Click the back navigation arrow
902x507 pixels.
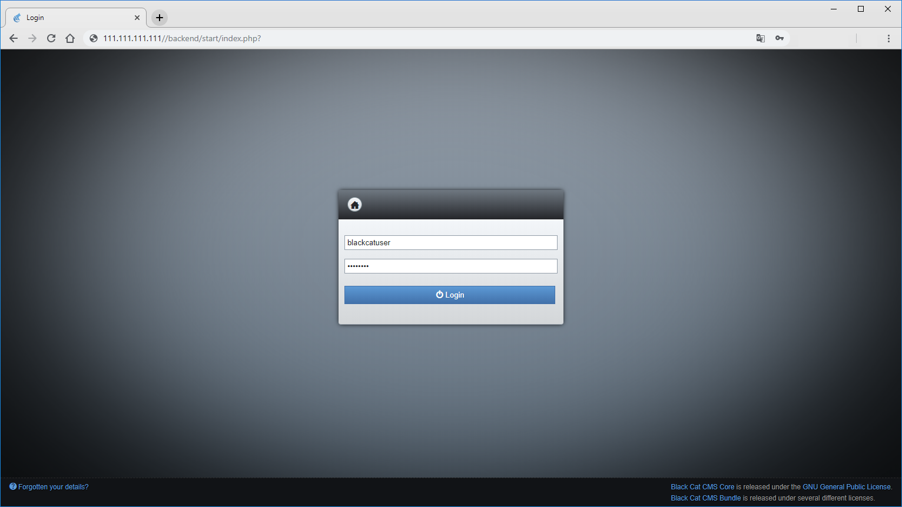pos(13,38)
